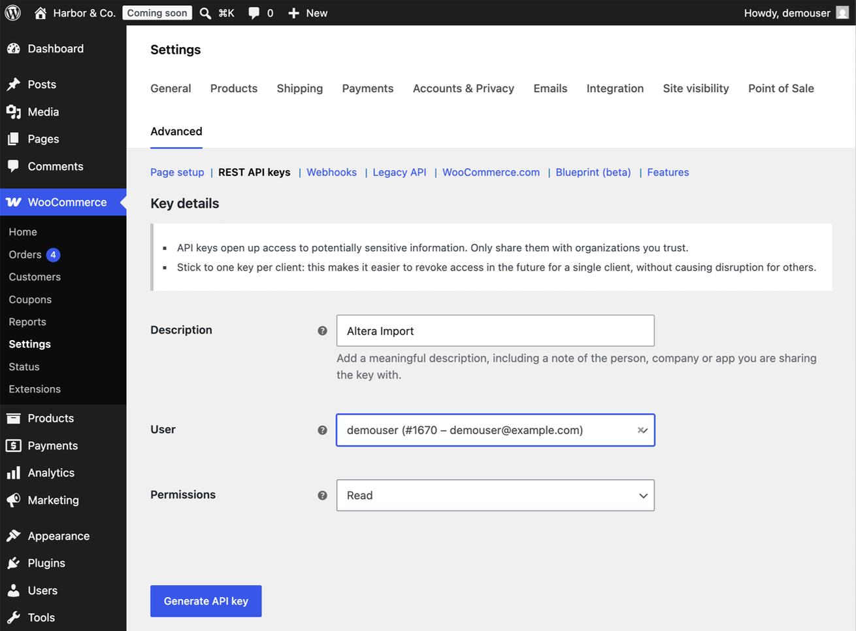The width and height of the screenshot is (856, 631).
Task: Click the WooCommerce logo icon
Action: click(14, 202)
